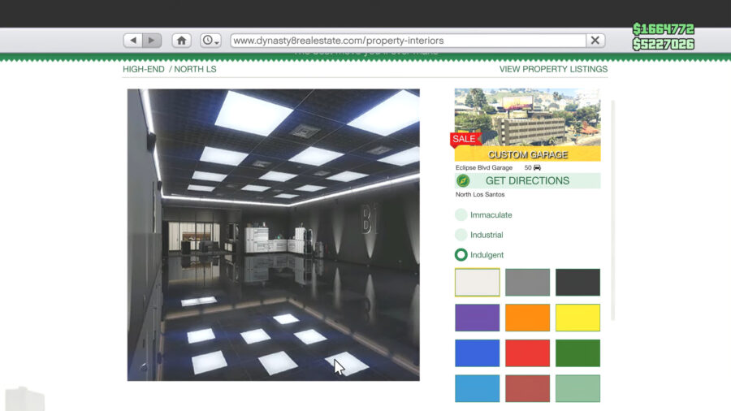731x411 pixels.
Task: Go to the browser home page icon
Action: (x=182, y=41)
